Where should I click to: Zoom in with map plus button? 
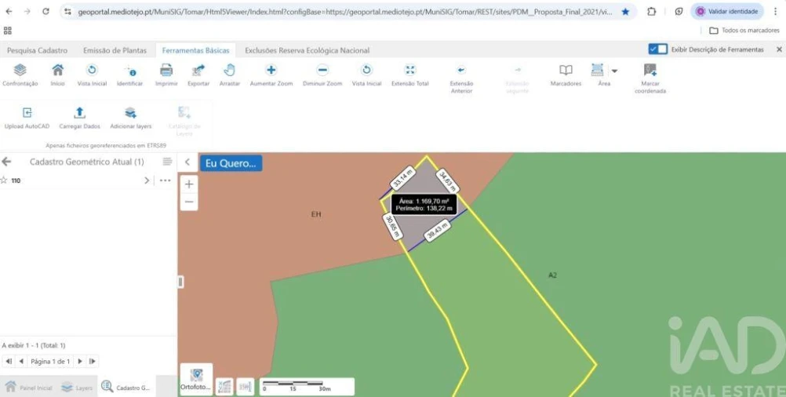coord(189,184)
